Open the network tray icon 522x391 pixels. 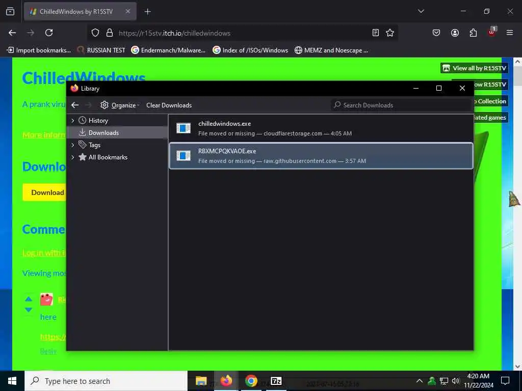444,381
